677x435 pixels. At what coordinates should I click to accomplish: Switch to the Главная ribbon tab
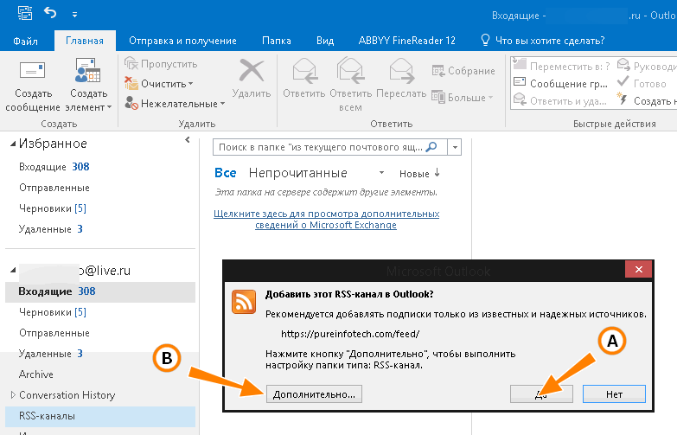click(x=85, y=41)
